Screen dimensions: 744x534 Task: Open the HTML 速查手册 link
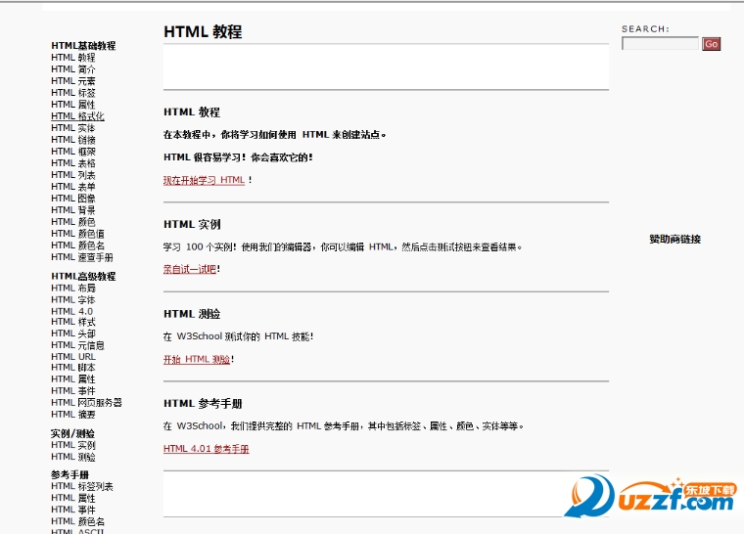point(82,257)
